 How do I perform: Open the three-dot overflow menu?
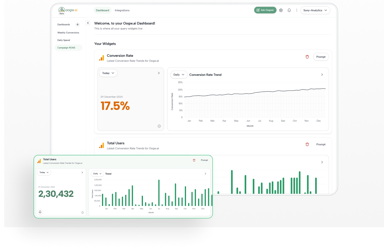[296, 10]
